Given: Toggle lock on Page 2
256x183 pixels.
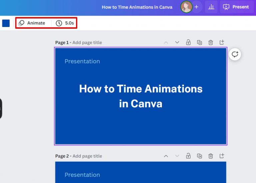Looking at the screenshot, I should pos(188,156).
